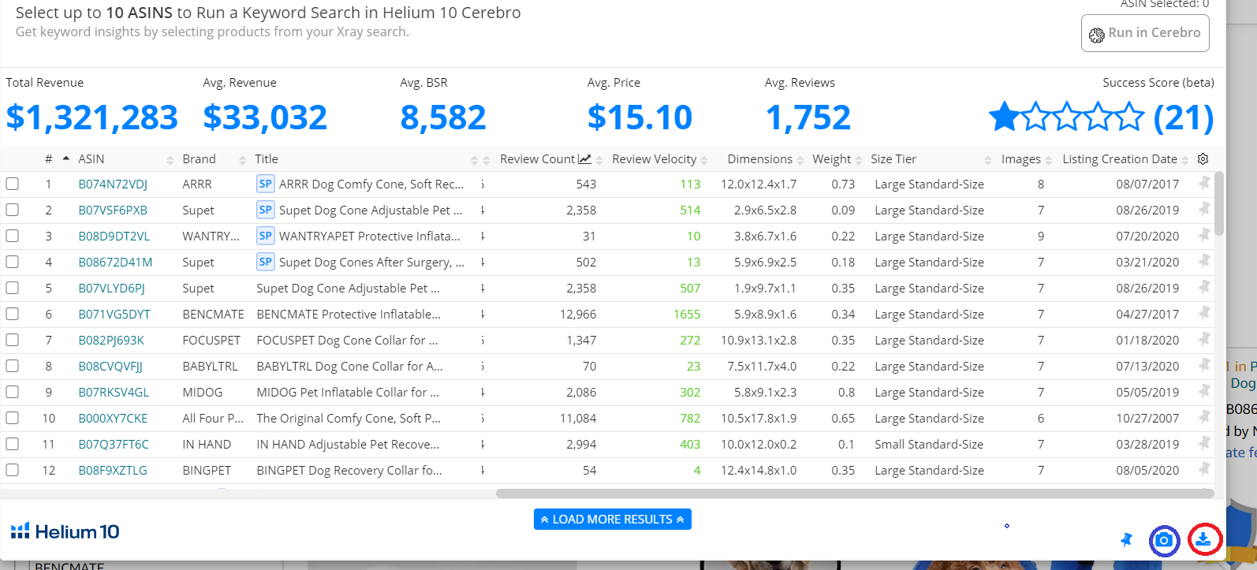The width and height of the screenshot is (1257, 570).
Task: Click the Avg. Reviews value 1,752
Action: [808, 117]
